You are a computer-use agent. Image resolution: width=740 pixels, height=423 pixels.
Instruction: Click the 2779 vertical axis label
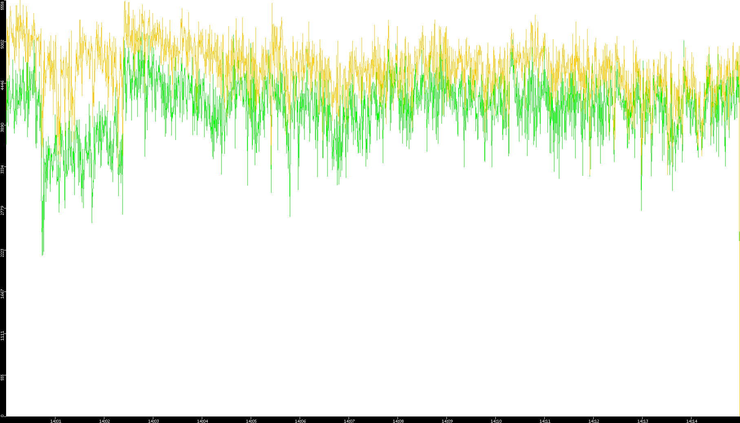click(x=3, y=210)
